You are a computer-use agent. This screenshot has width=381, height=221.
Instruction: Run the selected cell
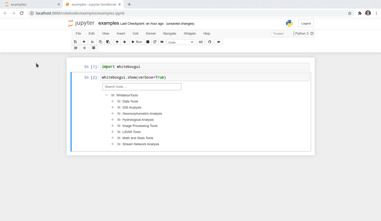(137, 42)
